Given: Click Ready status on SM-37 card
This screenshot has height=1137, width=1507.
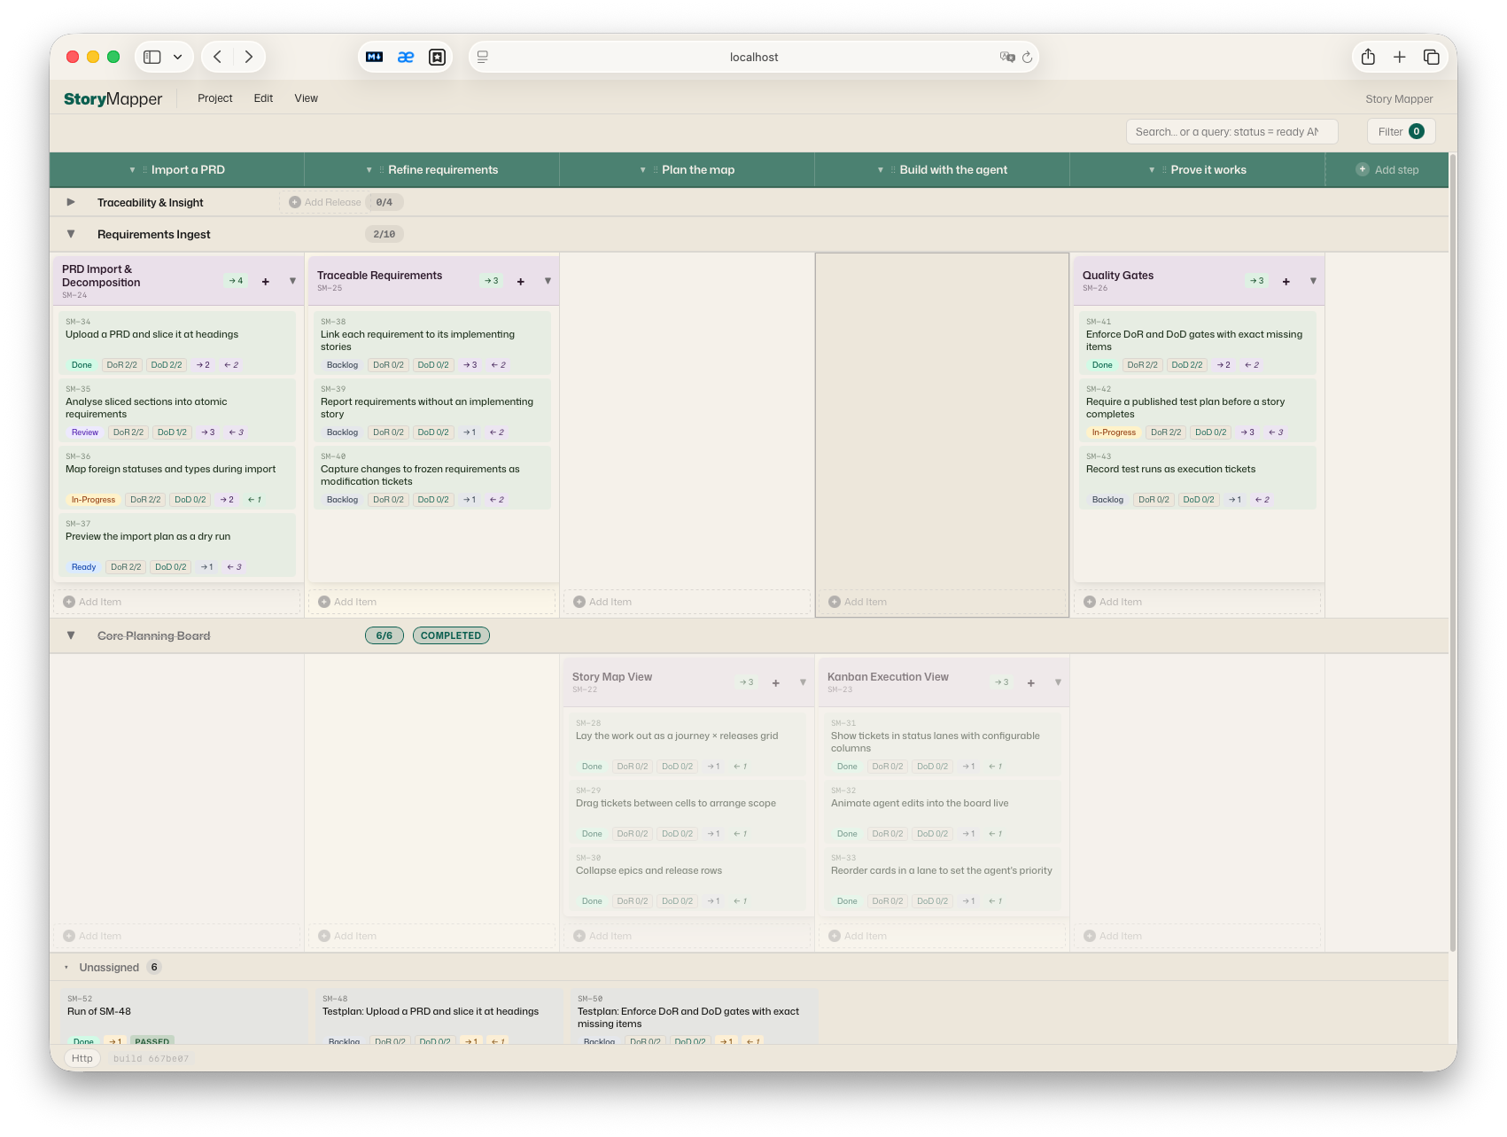Looking at the screenshot, I should 84,567.
